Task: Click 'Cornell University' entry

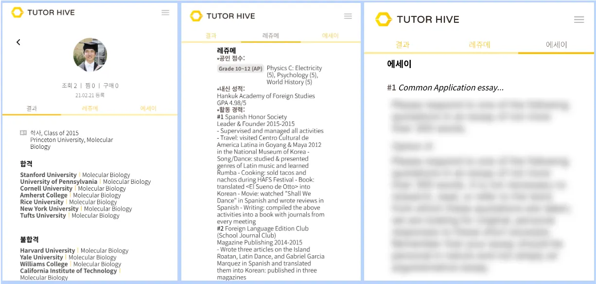Action: click(46, 188)
